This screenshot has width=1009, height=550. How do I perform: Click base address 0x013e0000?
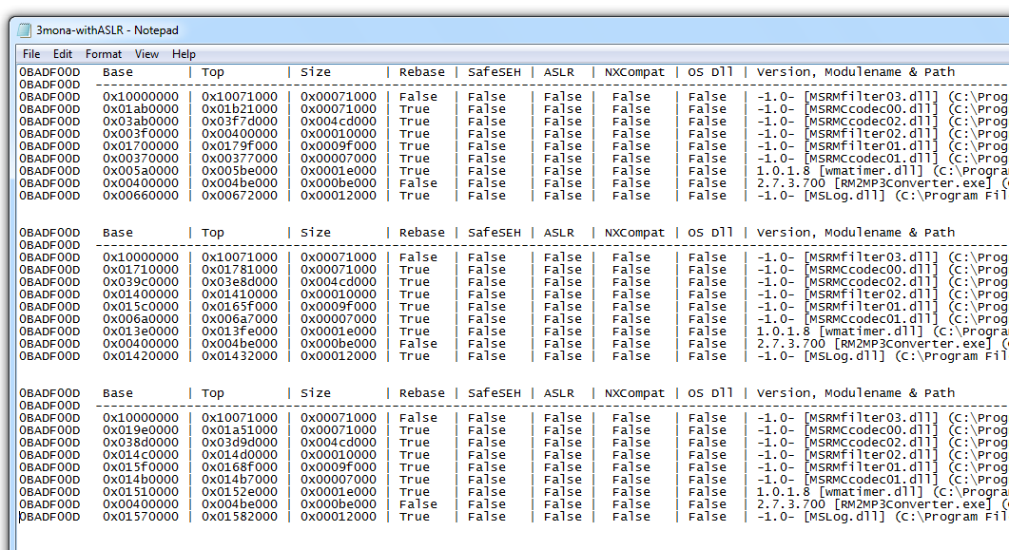141,332
